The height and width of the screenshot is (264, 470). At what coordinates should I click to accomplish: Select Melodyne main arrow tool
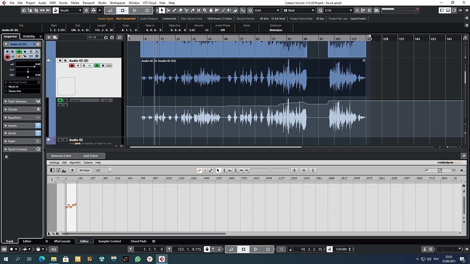pos(218,170)
